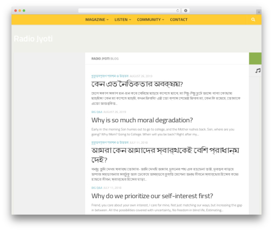Click the 'Radio Jyoti Blog' heading
The image size is (273, 231).
point(105,58)
